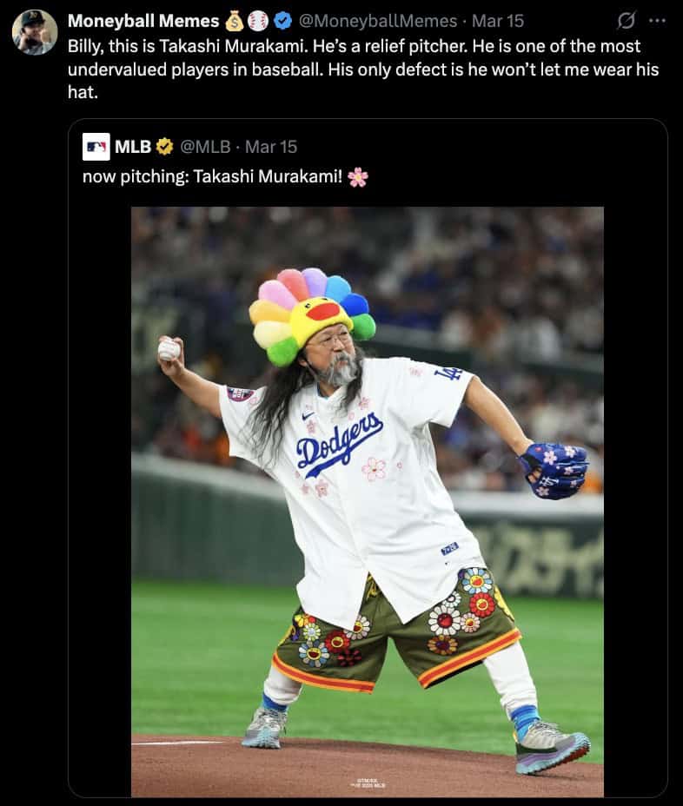Open the MLB logo avatar

pos(96,147)
